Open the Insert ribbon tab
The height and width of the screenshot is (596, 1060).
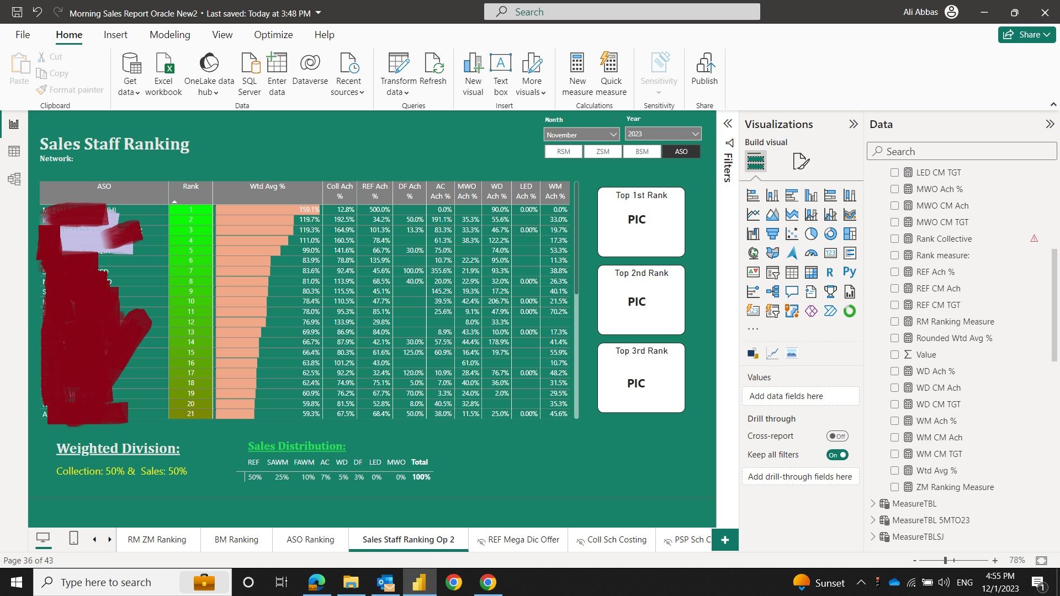click(x=115, y=34)
